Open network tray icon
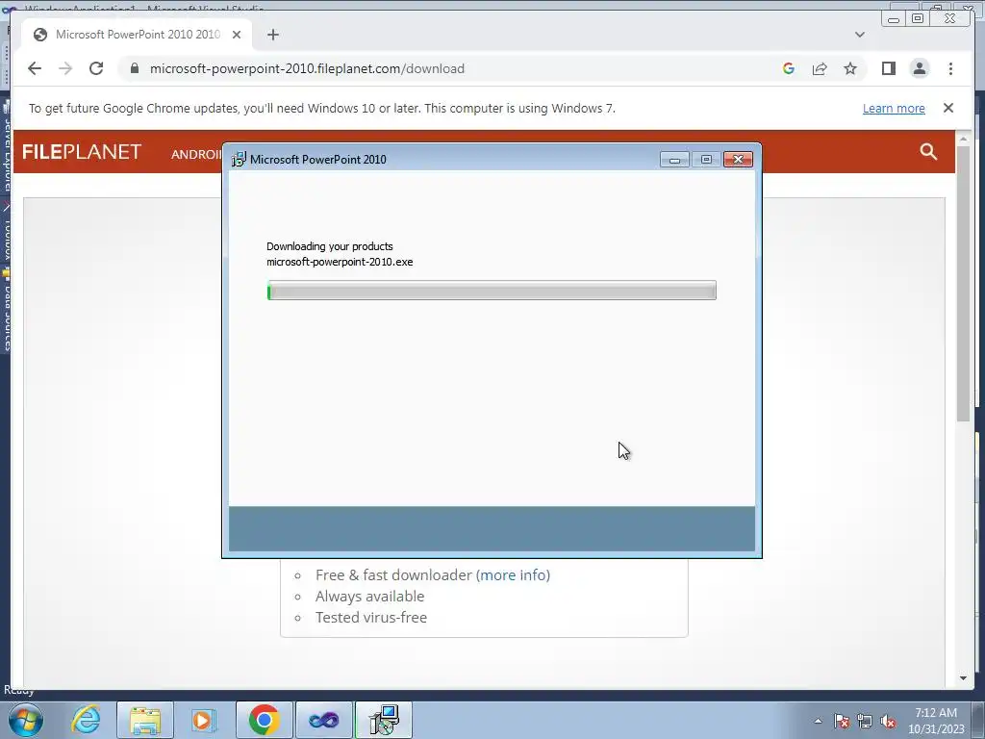The image size is (985, 739). click(x=865, y=721)
